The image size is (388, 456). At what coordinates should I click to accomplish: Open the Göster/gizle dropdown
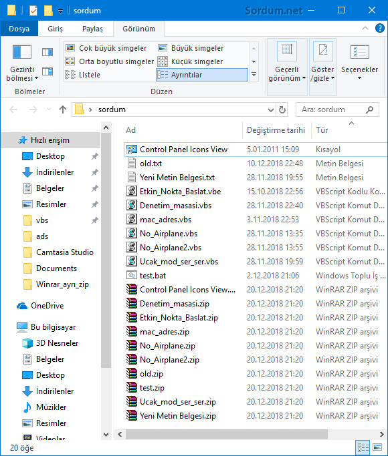pyautogui.click(x=322, y=67)
